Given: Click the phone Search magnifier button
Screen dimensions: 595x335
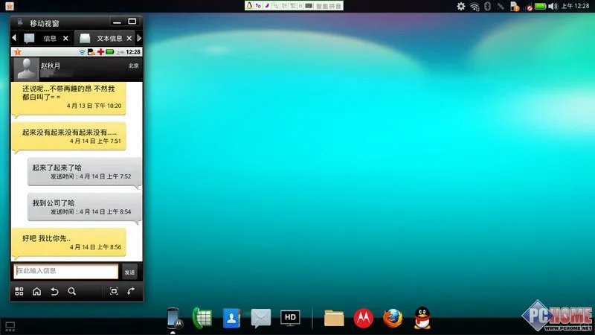Looking at the screenshot, I should pos(72,291).
